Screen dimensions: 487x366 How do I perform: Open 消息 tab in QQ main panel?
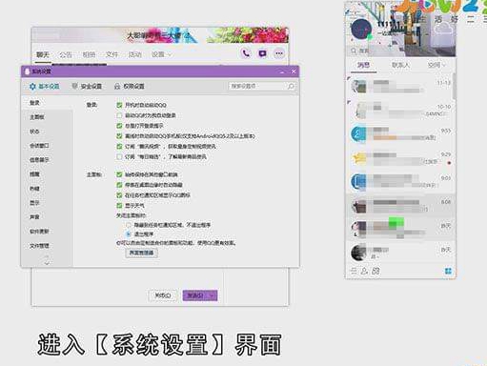point(363,65)
